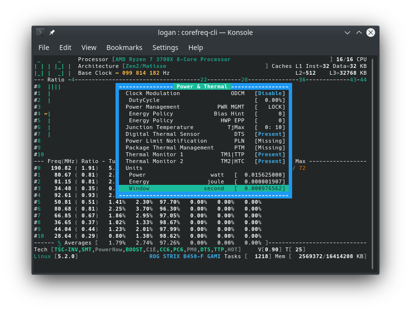The image size is (411, 312).
Task: Open the Help menu
Action: click(x=196, y=48)
